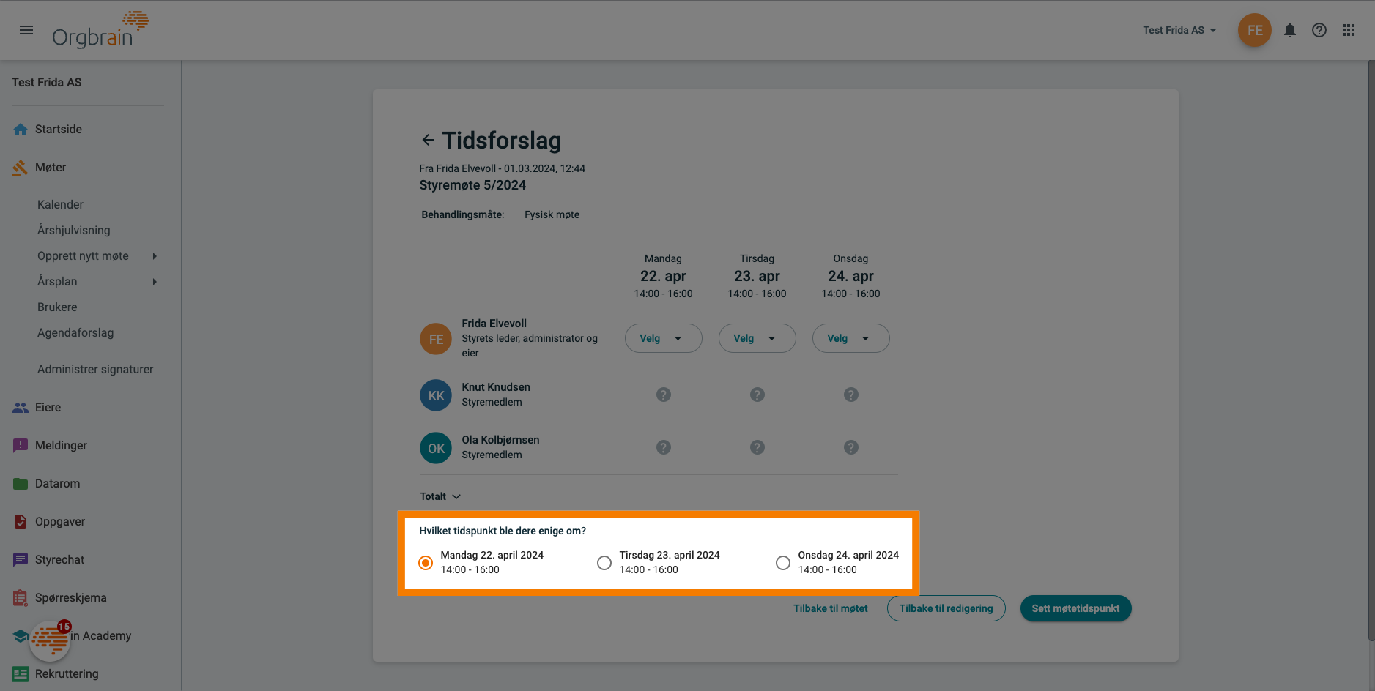Open Velg dropdown for Tirsdag 23. apr
Viewport: 1375px width, 691px height.
tap(757, 338)
